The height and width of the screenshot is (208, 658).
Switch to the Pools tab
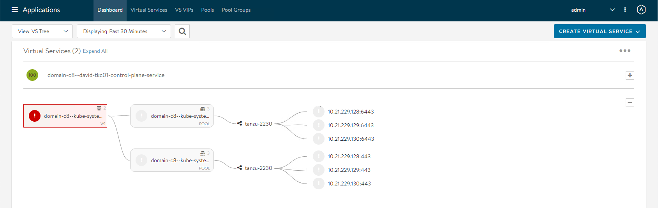(207, 10)
